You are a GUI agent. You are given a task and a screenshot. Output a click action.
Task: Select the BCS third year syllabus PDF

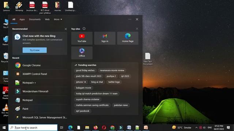click(45, 8)
